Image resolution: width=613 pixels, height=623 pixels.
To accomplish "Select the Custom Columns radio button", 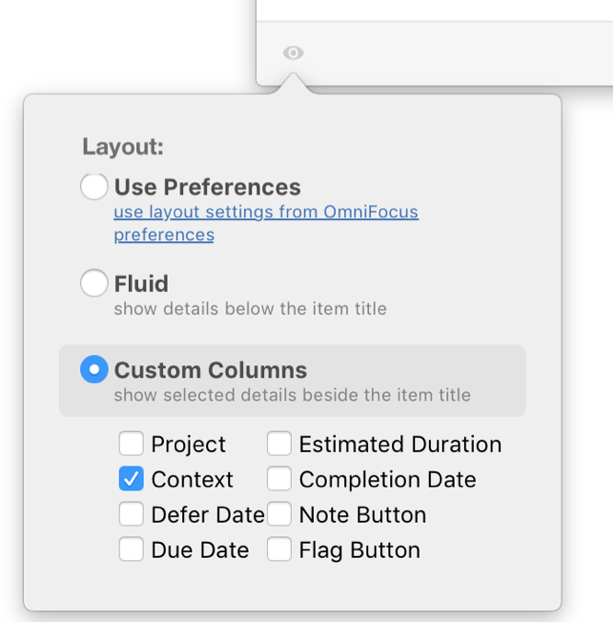I will click(x=94, y=370).
